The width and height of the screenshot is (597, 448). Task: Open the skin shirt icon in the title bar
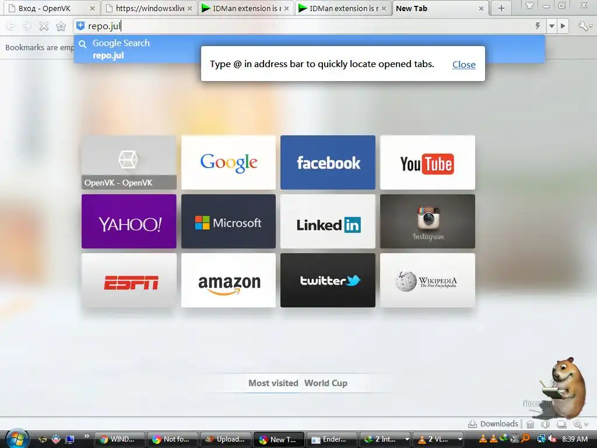[529, 5]
